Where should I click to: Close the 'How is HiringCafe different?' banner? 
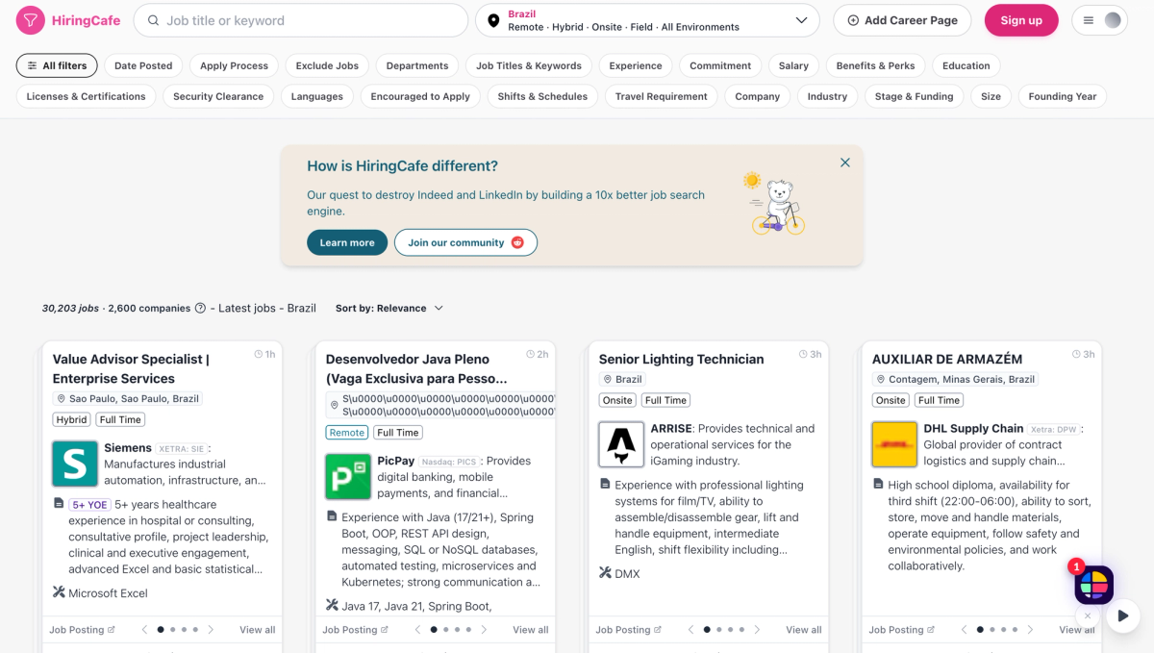point(845,163)
